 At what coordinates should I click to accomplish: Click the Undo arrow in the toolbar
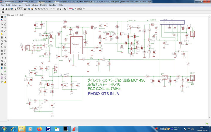point(50,9)
